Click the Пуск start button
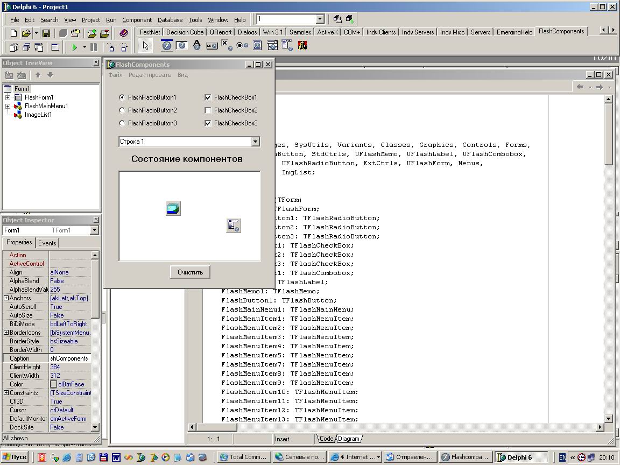This screenshot has width=620, height=465. pos(15,457)
